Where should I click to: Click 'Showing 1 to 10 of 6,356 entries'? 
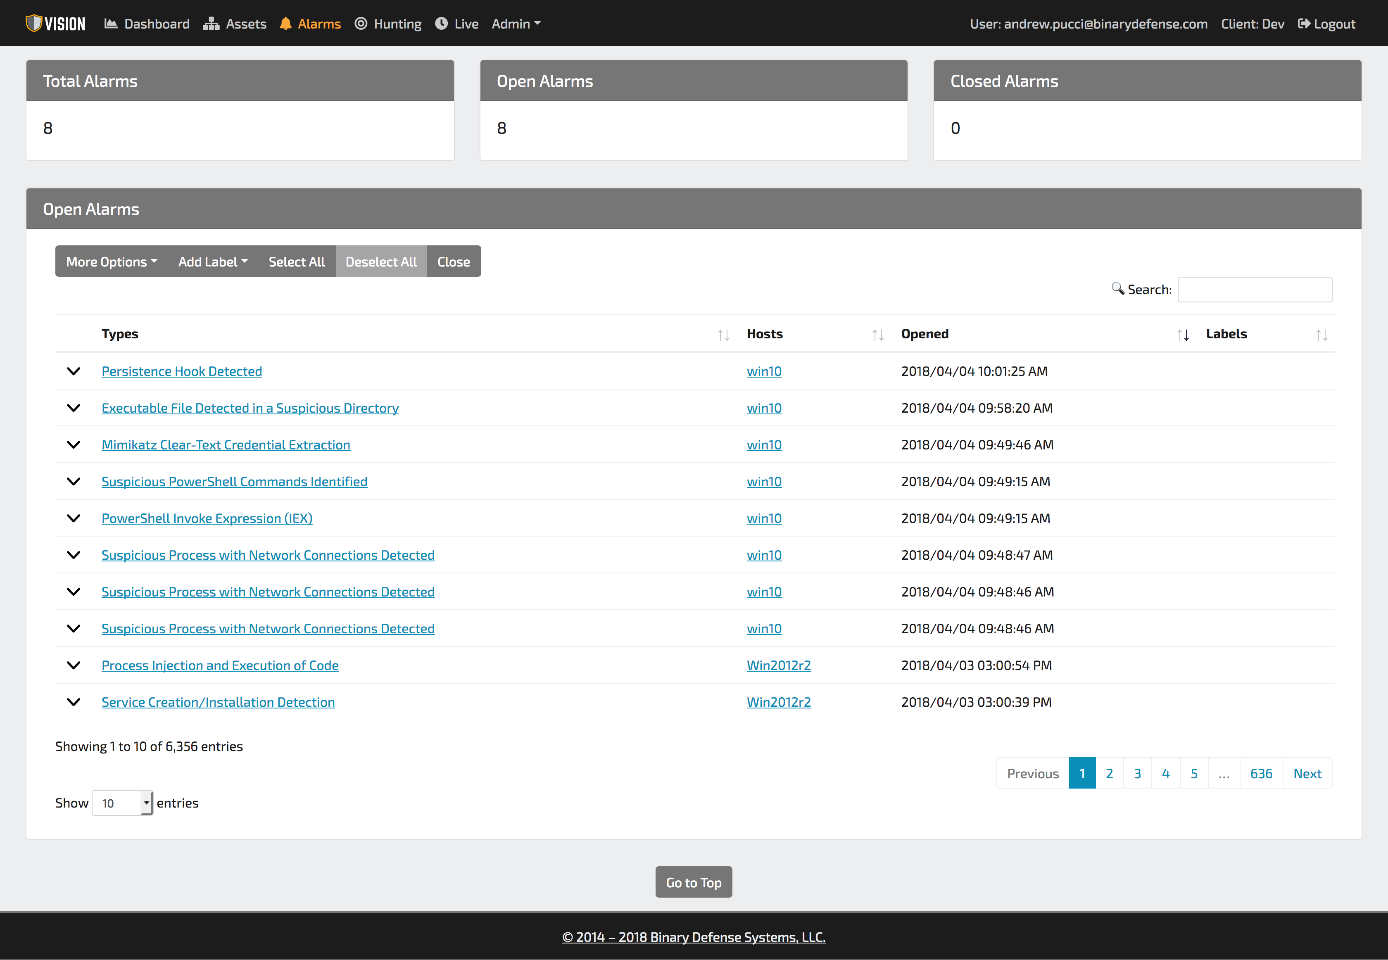point(149,746)
